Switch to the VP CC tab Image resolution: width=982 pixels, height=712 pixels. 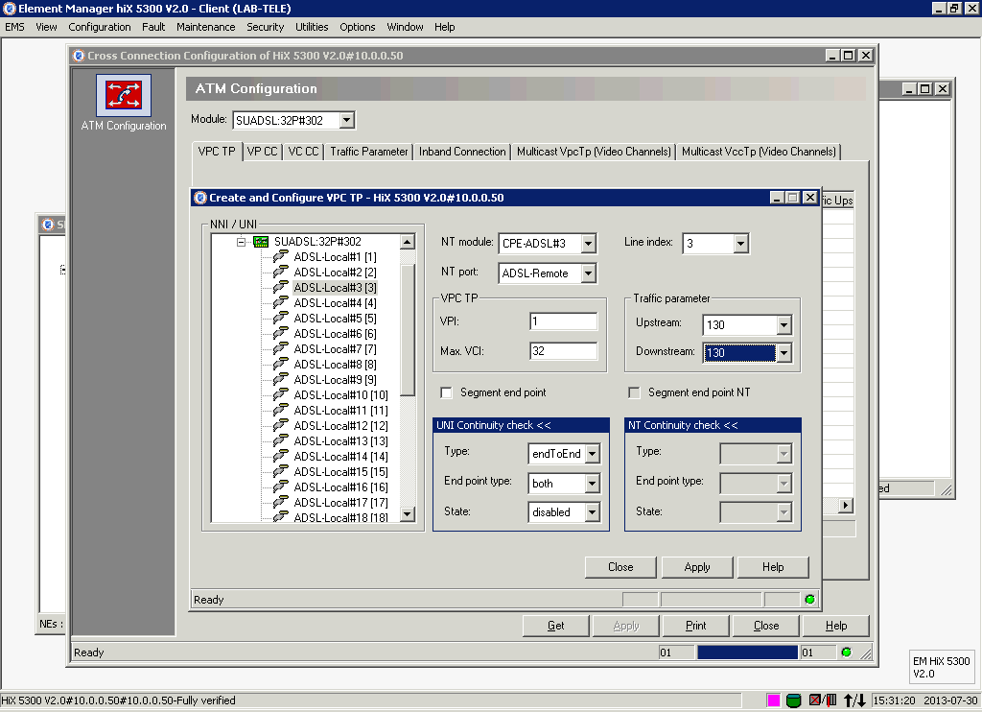coord(262,152)
